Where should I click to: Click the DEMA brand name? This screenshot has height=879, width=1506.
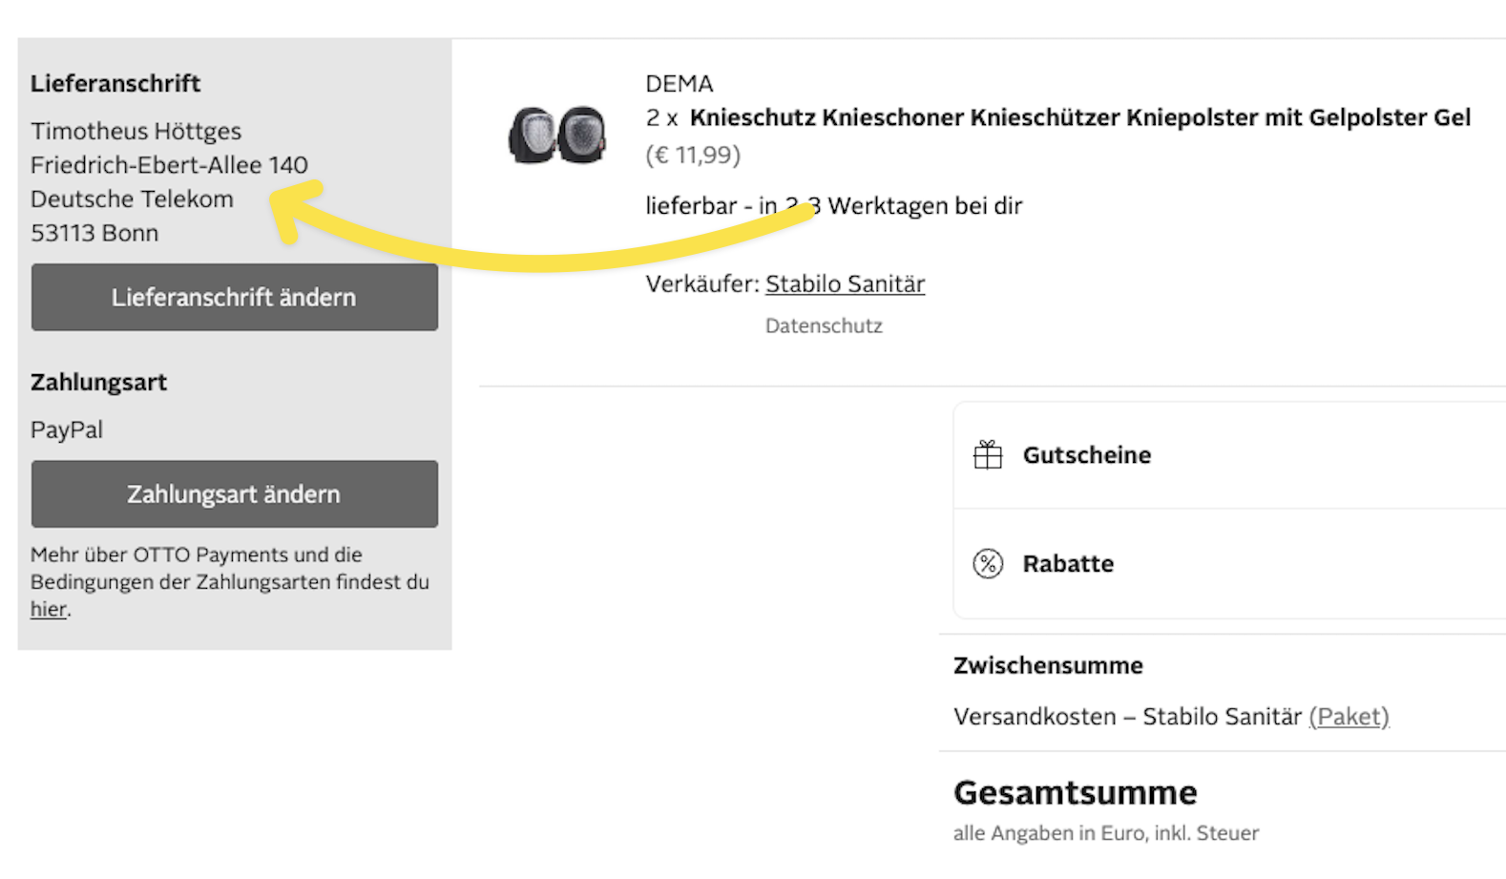(679, 84)
